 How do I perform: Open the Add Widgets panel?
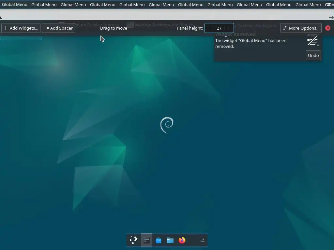pos(21,28)
